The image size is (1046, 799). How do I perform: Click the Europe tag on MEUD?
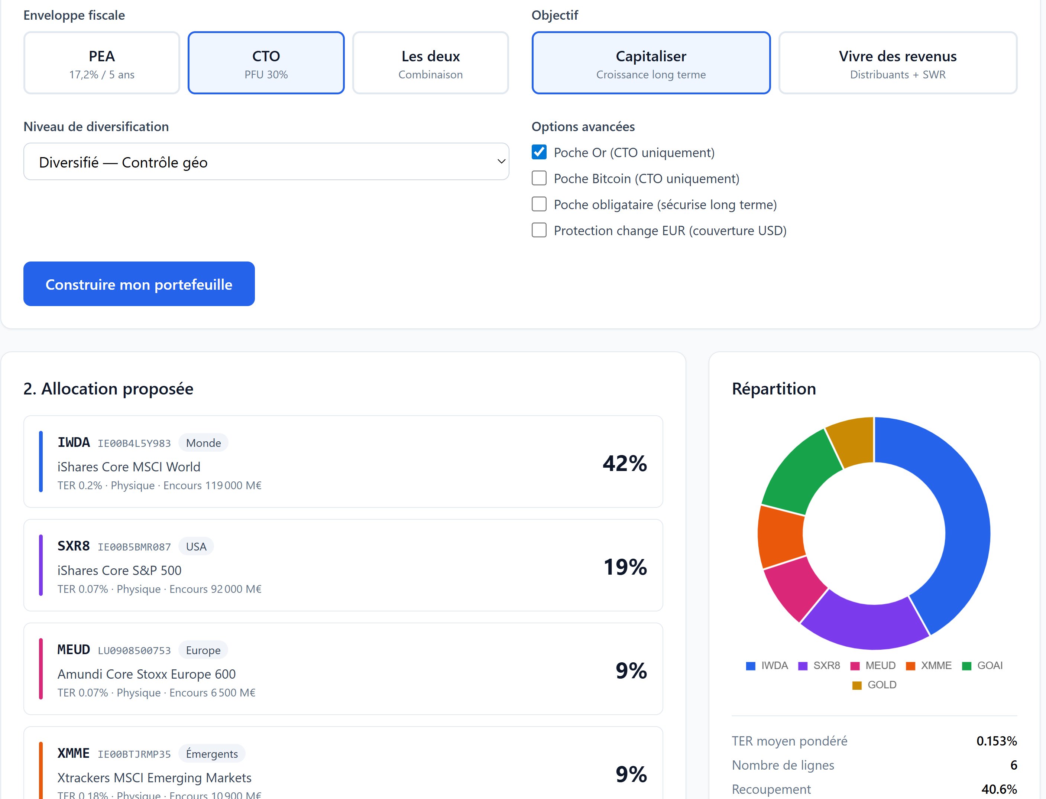pyautogui.click(x=203, y=650)
